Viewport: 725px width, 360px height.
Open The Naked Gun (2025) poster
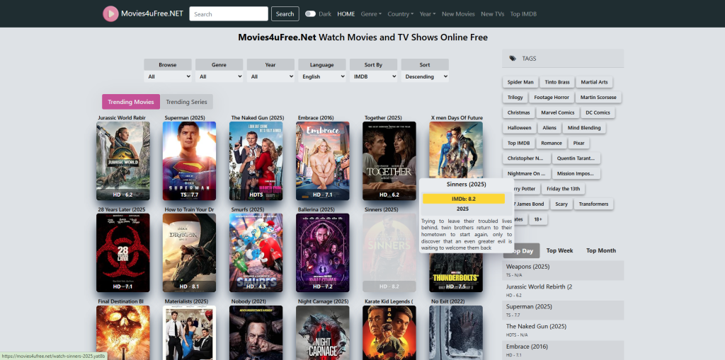pos(256,161)
